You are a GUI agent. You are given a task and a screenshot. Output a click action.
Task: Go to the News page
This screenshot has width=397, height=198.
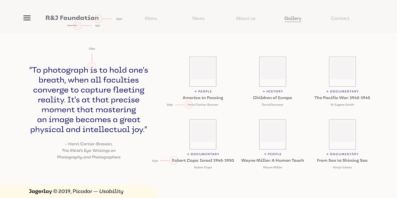198,18
